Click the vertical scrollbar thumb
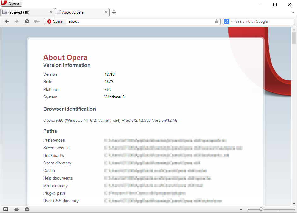Image resolution: width=297 pixels, height=213 pixels. [x=294, y=38]
